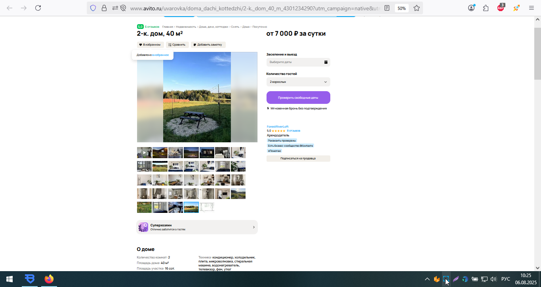Switch to Firefox on the taskbar
541x287 pixels.
49,279
